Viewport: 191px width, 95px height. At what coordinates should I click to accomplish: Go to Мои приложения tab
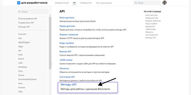click(x=104, y=3)
